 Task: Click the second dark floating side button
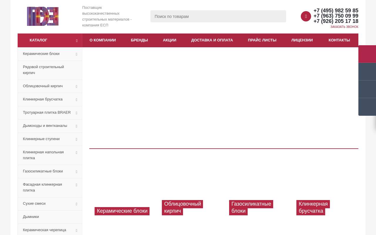367,72
